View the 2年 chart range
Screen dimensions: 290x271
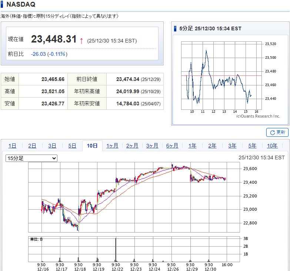click(212, 146)
